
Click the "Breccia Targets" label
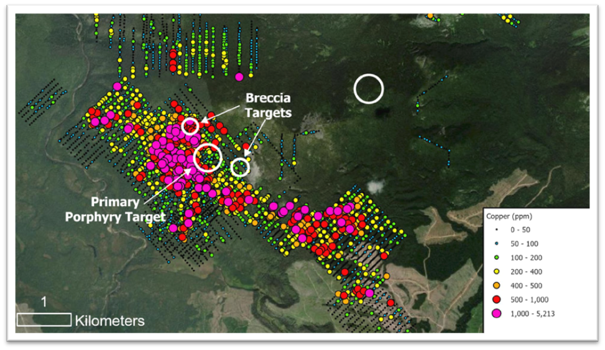[268, 105]
